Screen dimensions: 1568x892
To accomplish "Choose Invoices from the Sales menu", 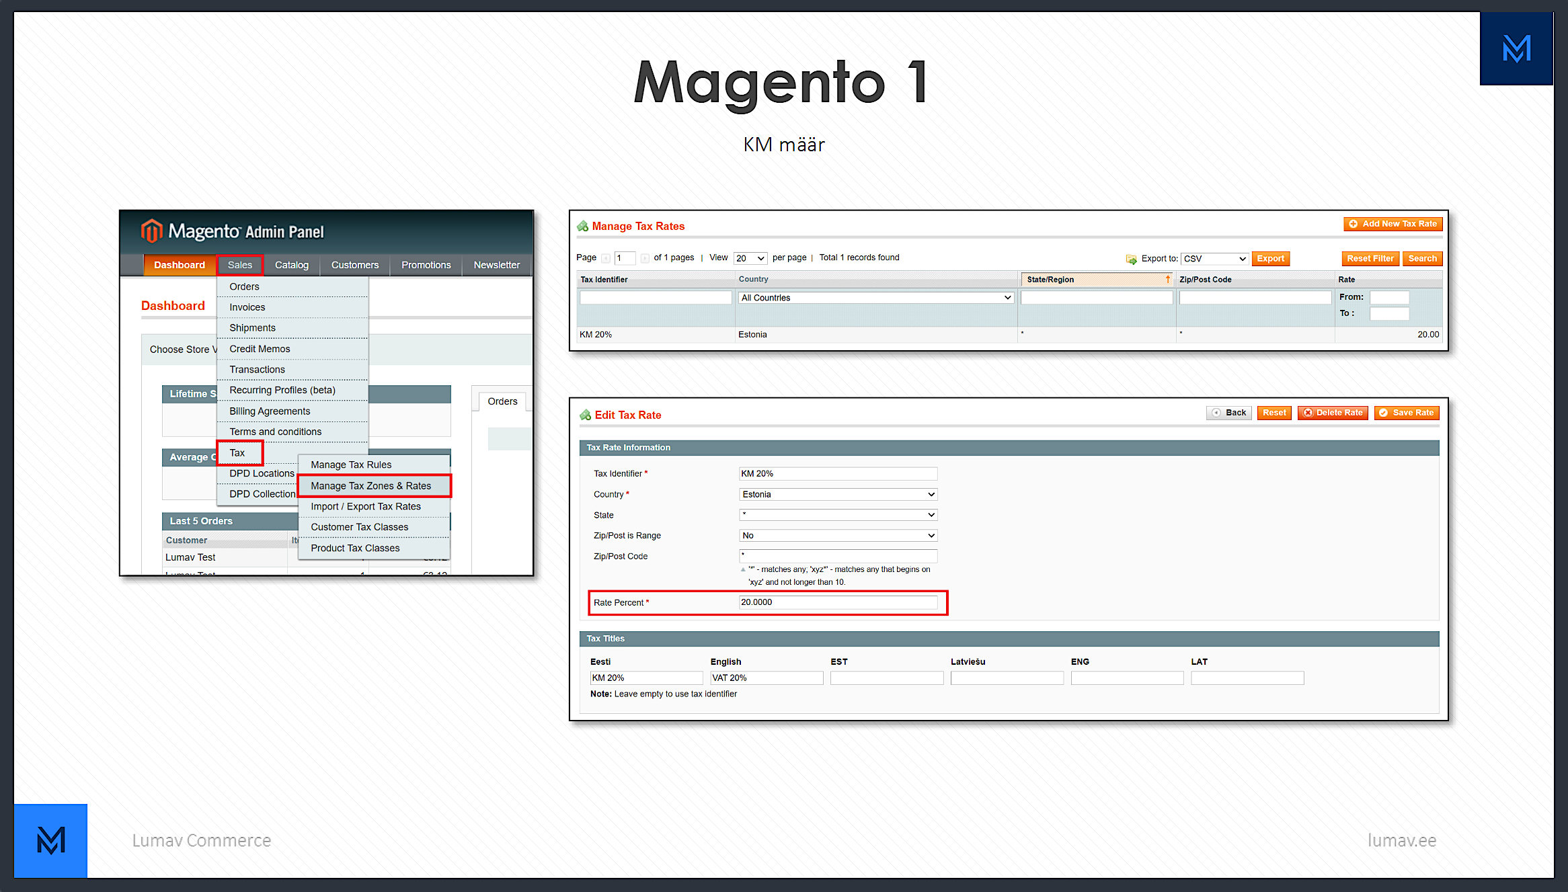I will [x=292, y=307].
